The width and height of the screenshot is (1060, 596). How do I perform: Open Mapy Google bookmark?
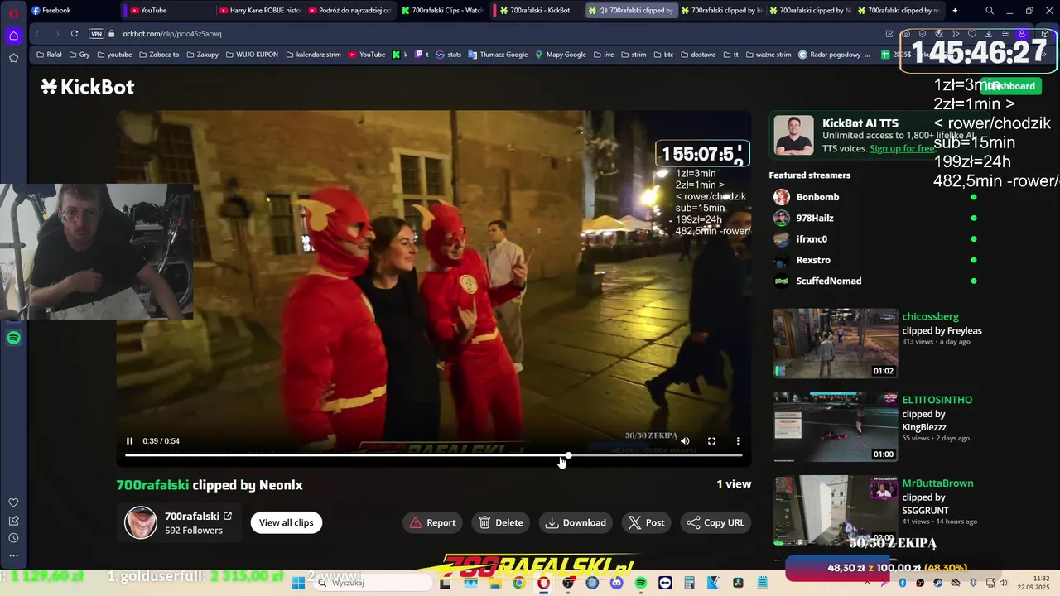561,55
